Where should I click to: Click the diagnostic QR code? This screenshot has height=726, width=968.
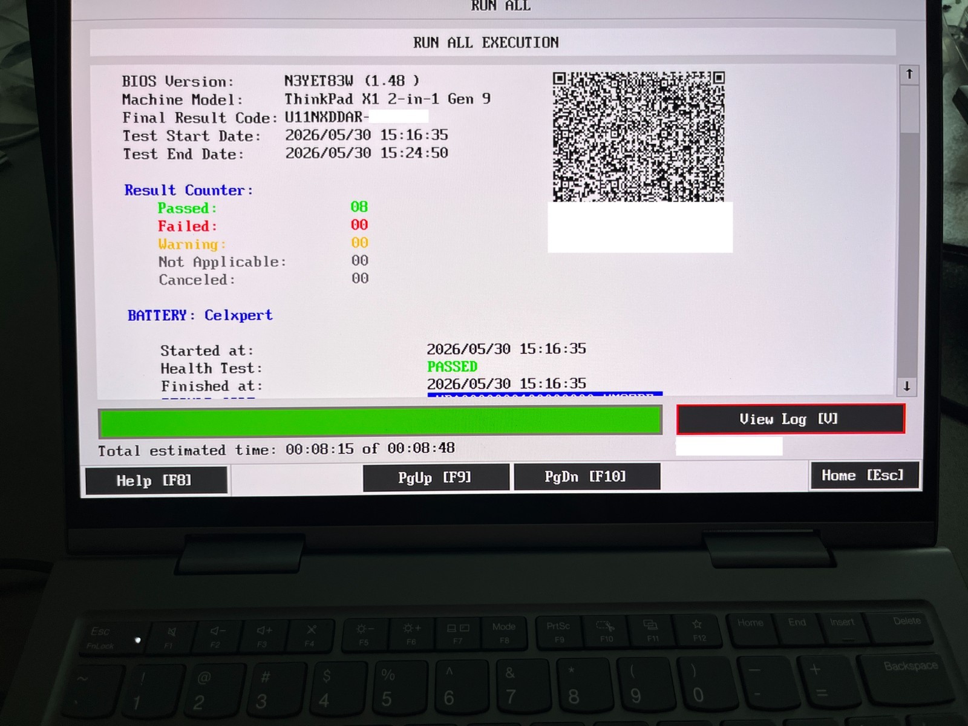pos(638,137)
